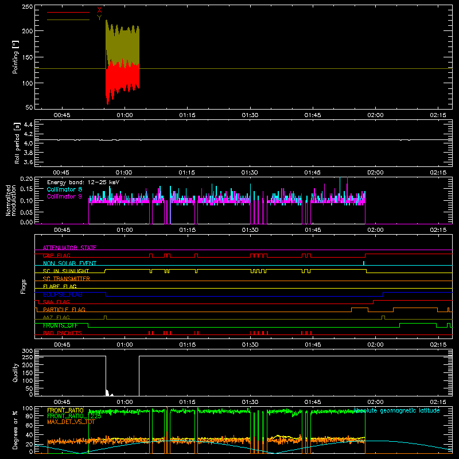Click the PARTICLE_FLAG label

pyautogui.click(x=64, y=309)
